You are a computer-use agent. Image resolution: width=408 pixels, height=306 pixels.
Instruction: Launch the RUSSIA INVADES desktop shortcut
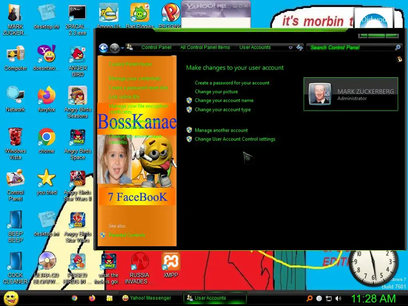pos(139,268)
